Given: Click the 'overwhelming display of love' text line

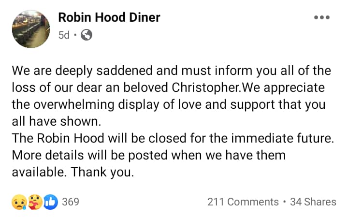Looking at the screenshot, I should [169, 104].
